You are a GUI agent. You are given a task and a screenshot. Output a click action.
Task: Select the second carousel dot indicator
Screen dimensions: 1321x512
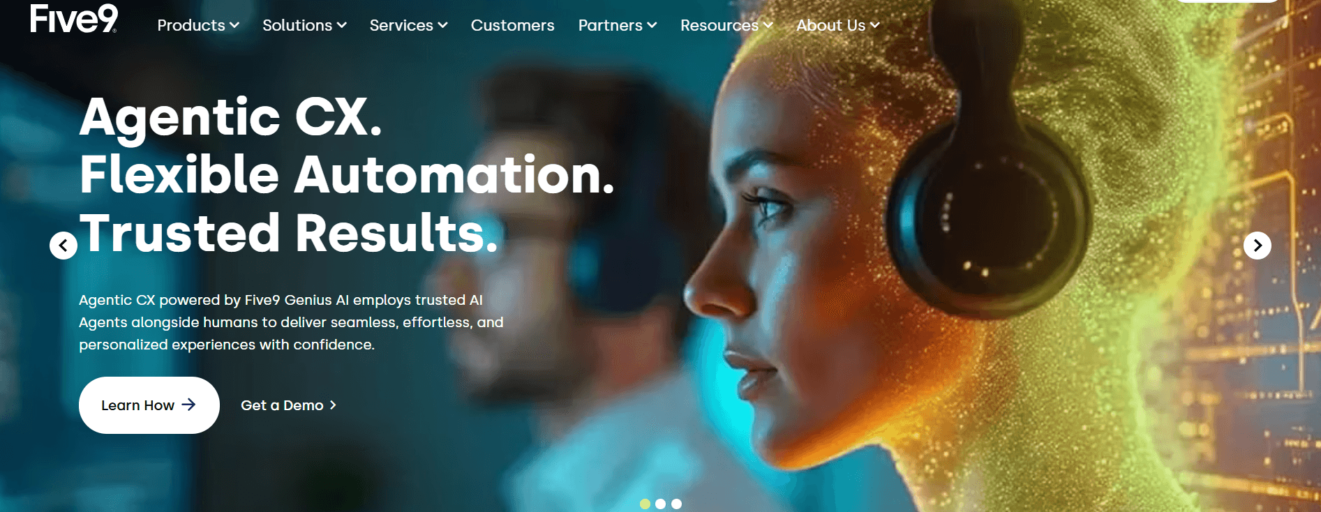pyautogui.click(x=660, y=504)
